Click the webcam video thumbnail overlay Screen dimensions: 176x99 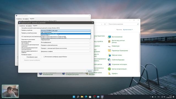(x=10, y=91)
